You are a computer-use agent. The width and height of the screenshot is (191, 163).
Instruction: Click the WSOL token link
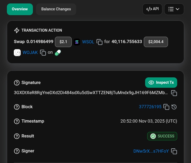click(x=88, y=42)
